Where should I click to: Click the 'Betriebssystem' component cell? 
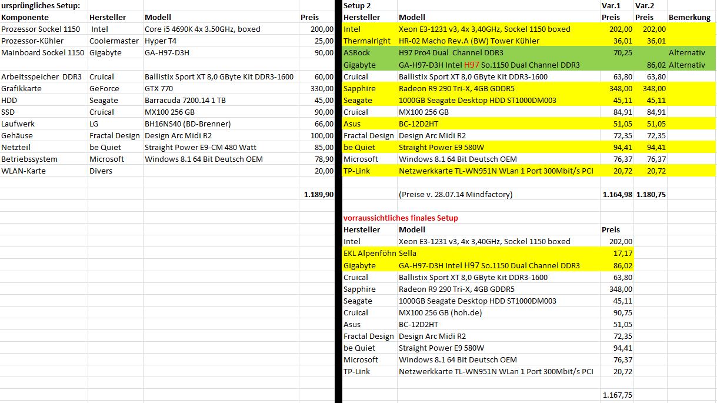point(44,159)
